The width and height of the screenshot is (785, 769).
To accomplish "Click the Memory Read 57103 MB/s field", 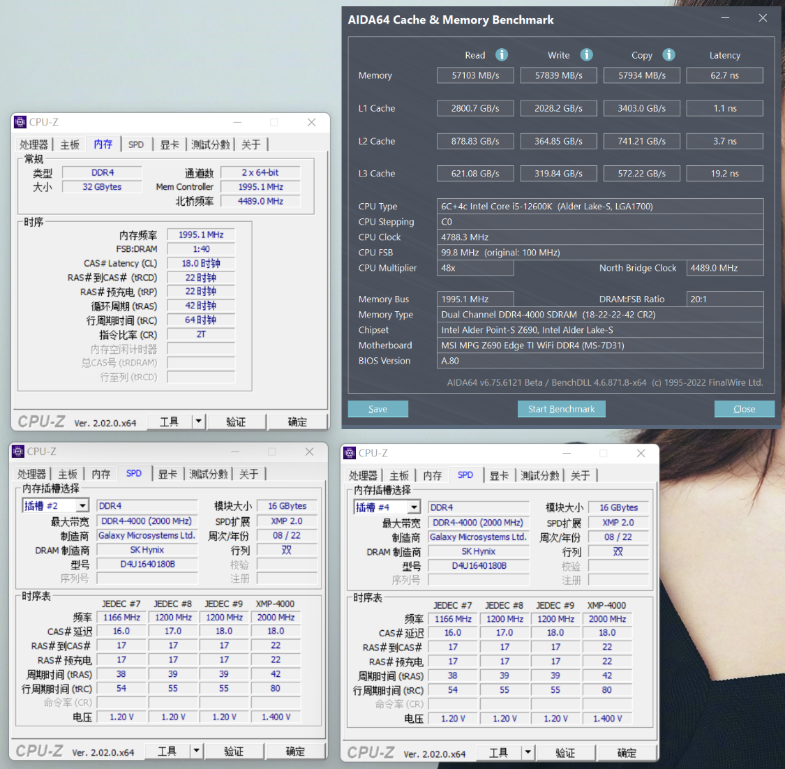I will pyautogui.click(x=475, y=75).
